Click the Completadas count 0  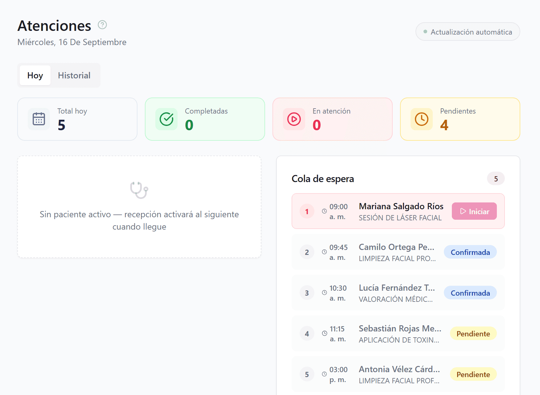tap(189, 125)
